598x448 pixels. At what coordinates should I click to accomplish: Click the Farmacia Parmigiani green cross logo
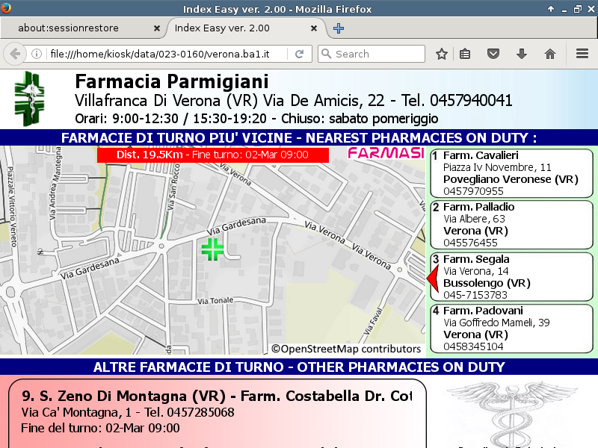click(x=29, y=99)
